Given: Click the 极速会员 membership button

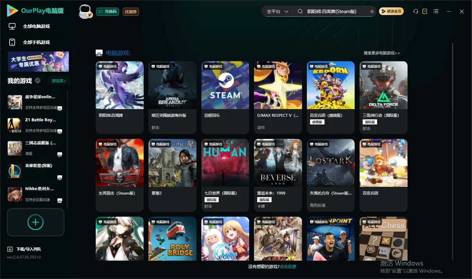Looking at the screenshot, I should pyautogui.click(x=391, y=11).
